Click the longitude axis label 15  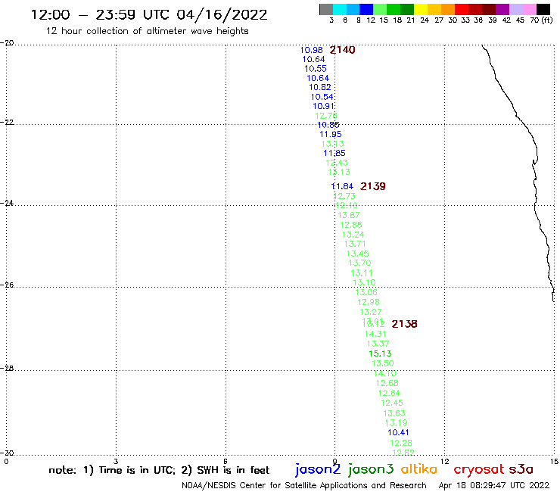tap(554, 461)
